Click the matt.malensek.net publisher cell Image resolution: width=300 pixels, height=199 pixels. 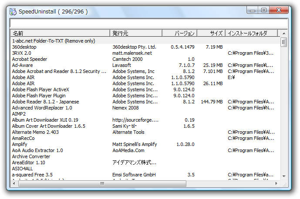[x=132, y=53]
